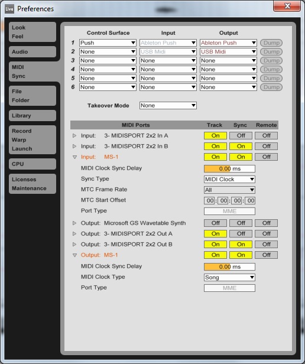Open row 3 Input dropdown

pos(168,61)
